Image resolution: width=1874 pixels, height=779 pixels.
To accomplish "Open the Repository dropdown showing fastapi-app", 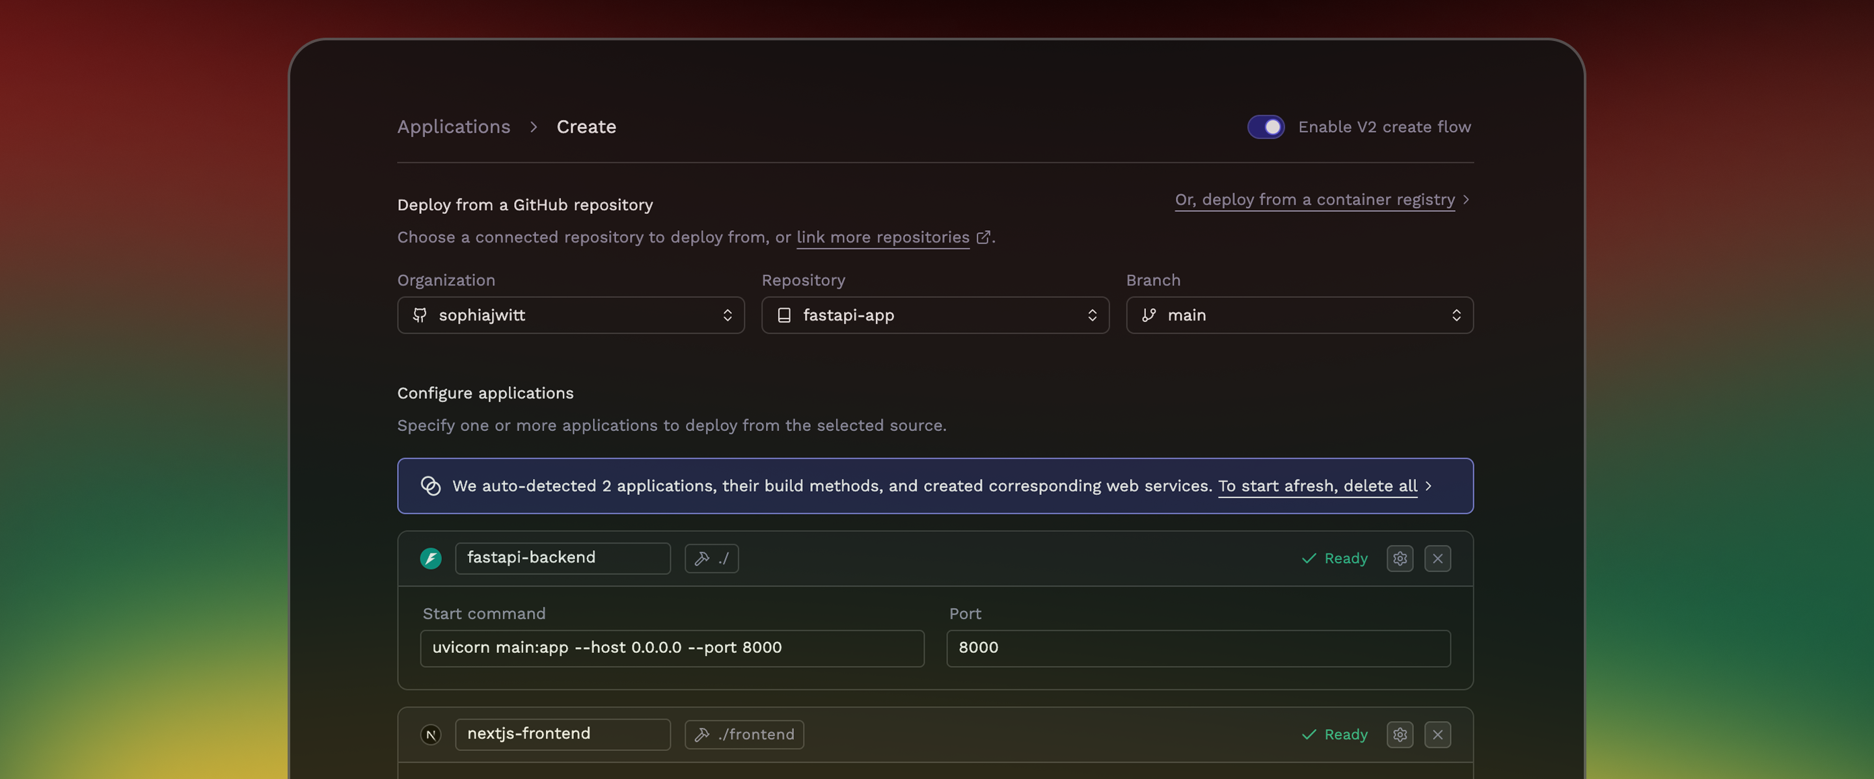I will tap(934, 315).
